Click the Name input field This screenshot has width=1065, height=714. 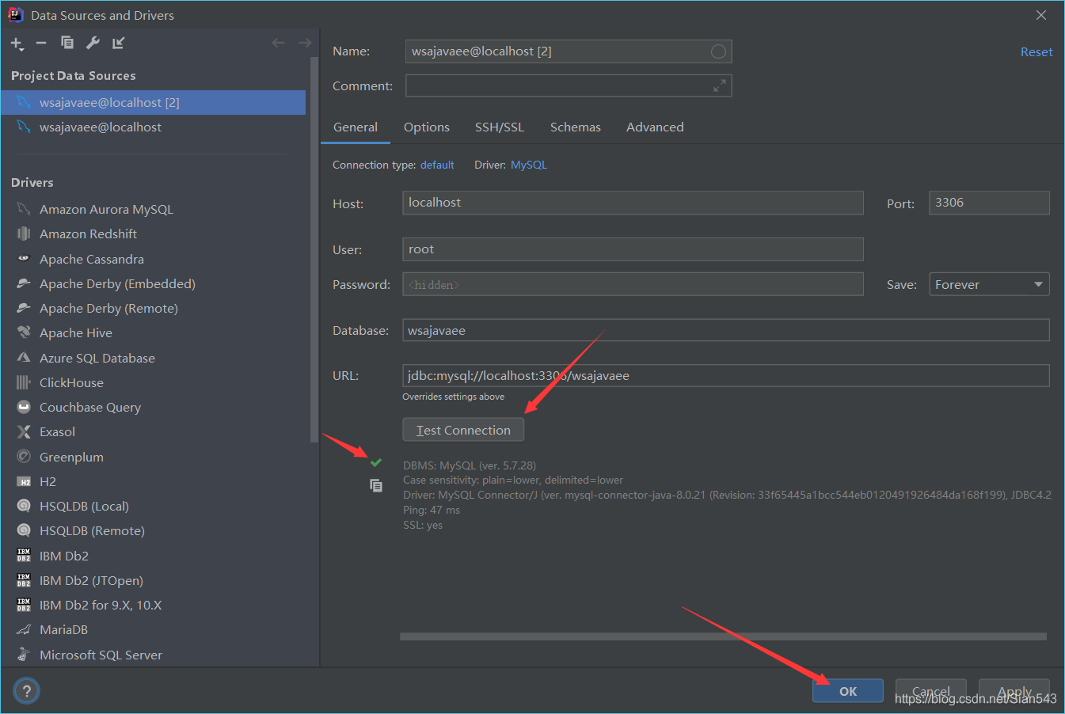569,51
